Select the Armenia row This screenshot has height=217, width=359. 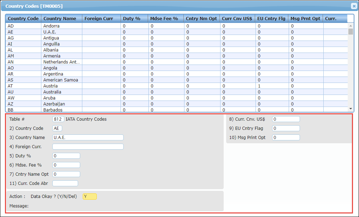(x=176, y=56)
